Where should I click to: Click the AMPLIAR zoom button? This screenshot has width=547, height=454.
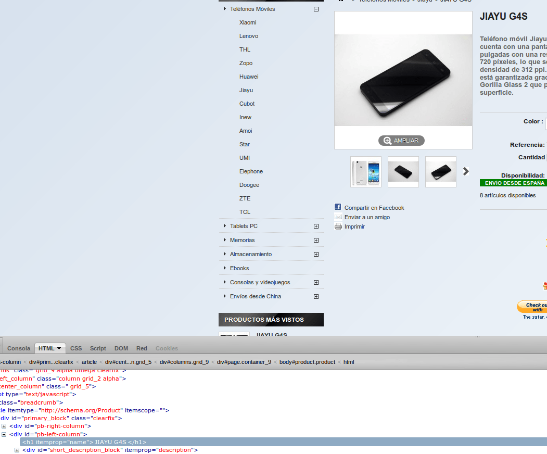click(401, 140)
